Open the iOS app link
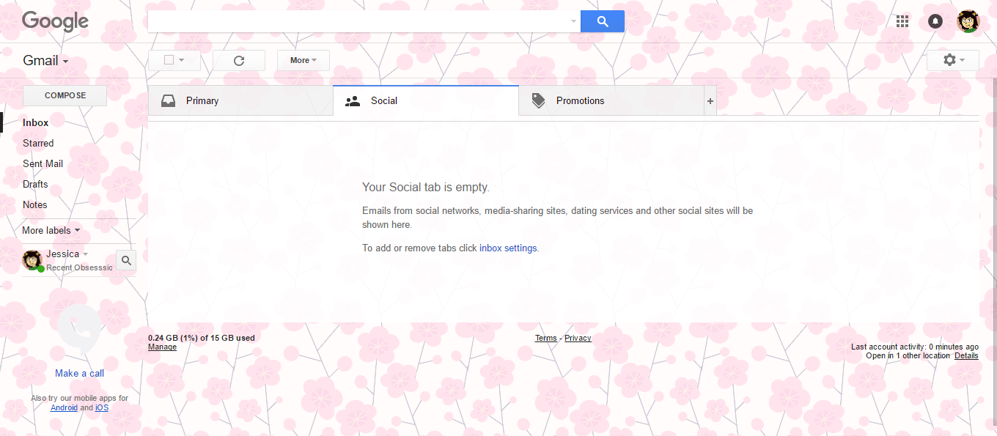Image resolution: width=997 pixels, height=436 pixels. point(101,408)
